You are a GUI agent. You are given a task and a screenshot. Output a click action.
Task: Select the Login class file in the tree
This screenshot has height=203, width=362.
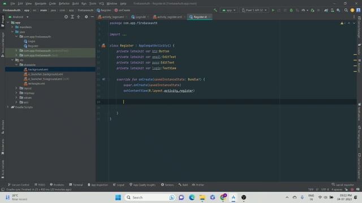point(32,41)
